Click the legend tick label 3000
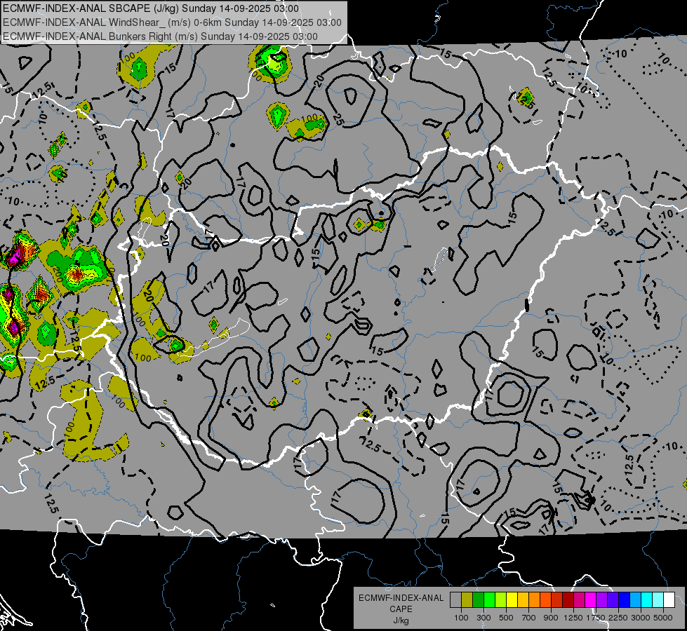Image resolution: width=687 pixels, height=631 pixels. [641, 618]
